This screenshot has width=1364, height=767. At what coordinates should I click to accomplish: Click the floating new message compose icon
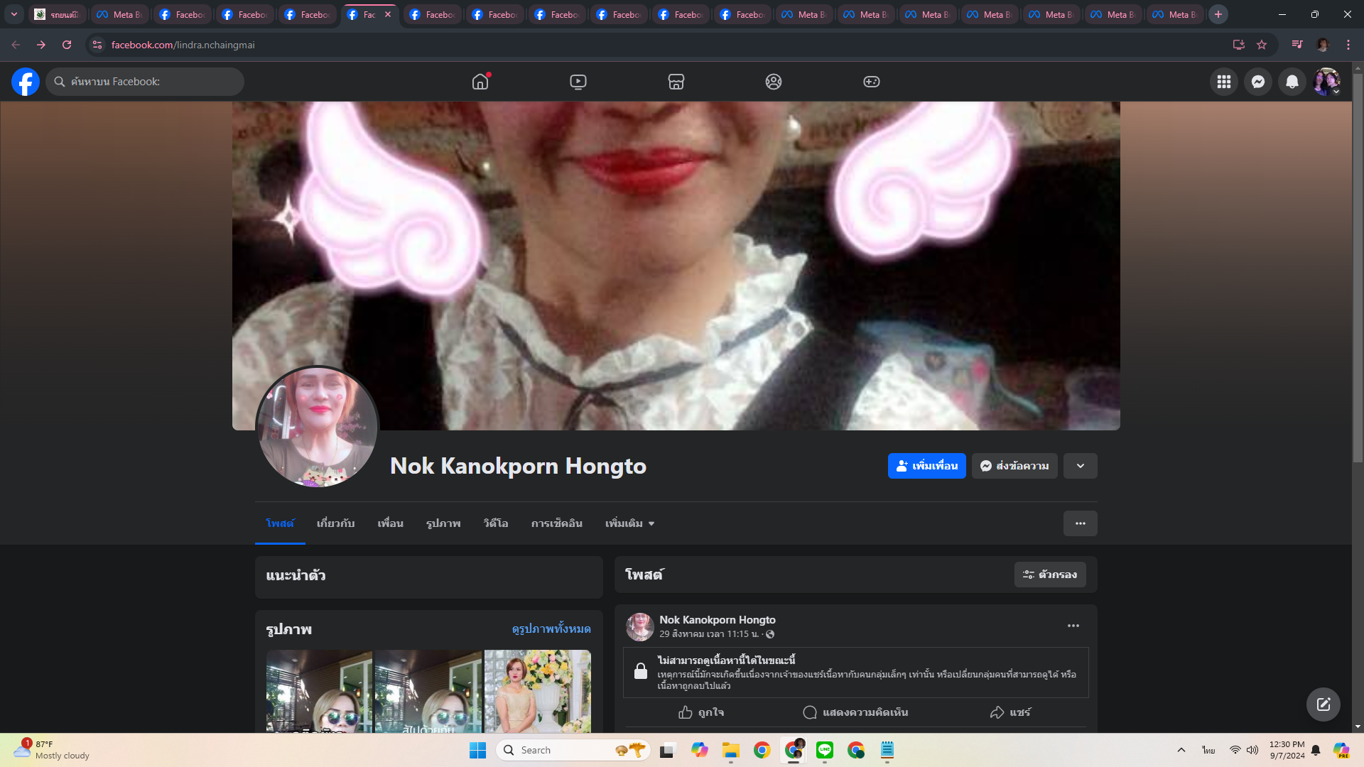pos(1323,704)
